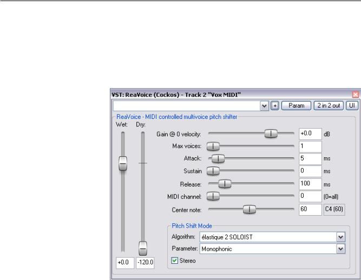Click the Max voices slider knob

[x=213, y=146]
